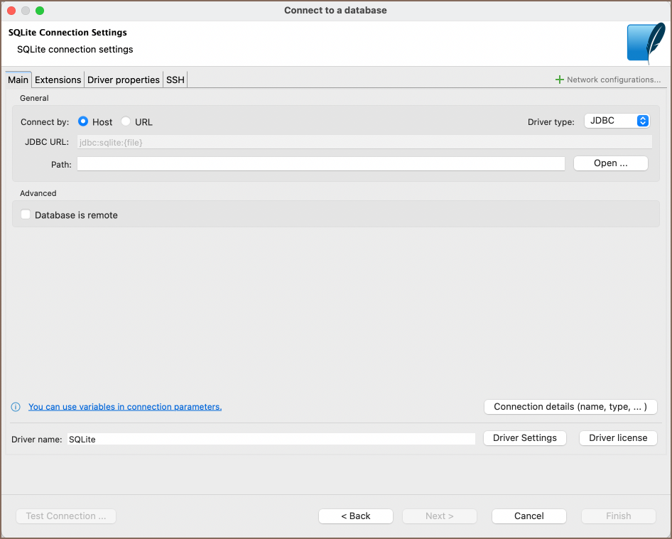Click the green plus Network configurations icon
The width and height of the screenshot is (672, 539).
560,80
